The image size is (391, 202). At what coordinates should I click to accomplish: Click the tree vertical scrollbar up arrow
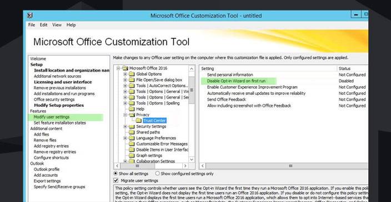tap(192, 69)
